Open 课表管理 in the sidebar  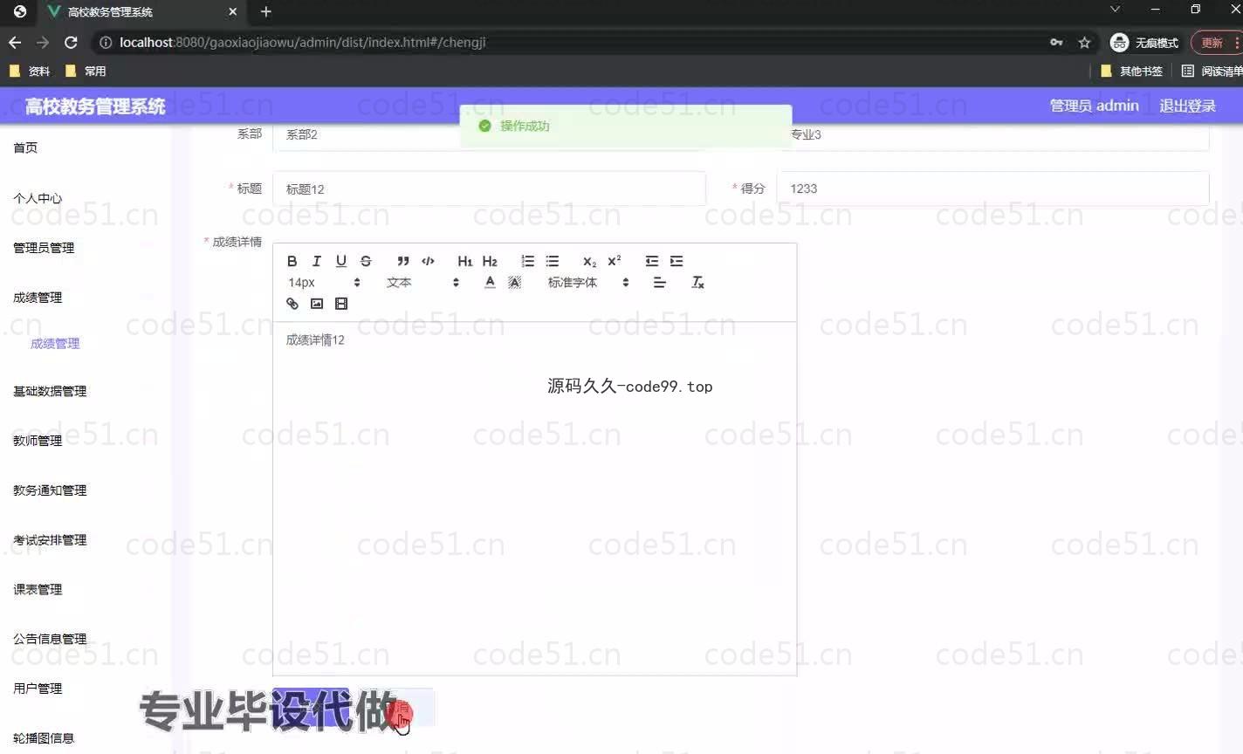click(x=38, y=590)
